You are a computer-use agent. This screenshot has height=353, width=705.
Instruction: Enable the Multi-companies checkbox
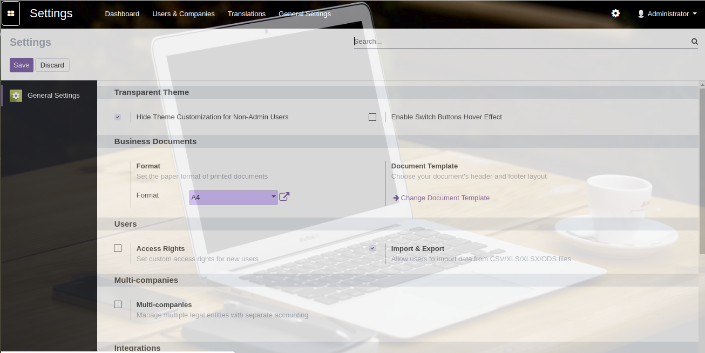tap(118, 304)
